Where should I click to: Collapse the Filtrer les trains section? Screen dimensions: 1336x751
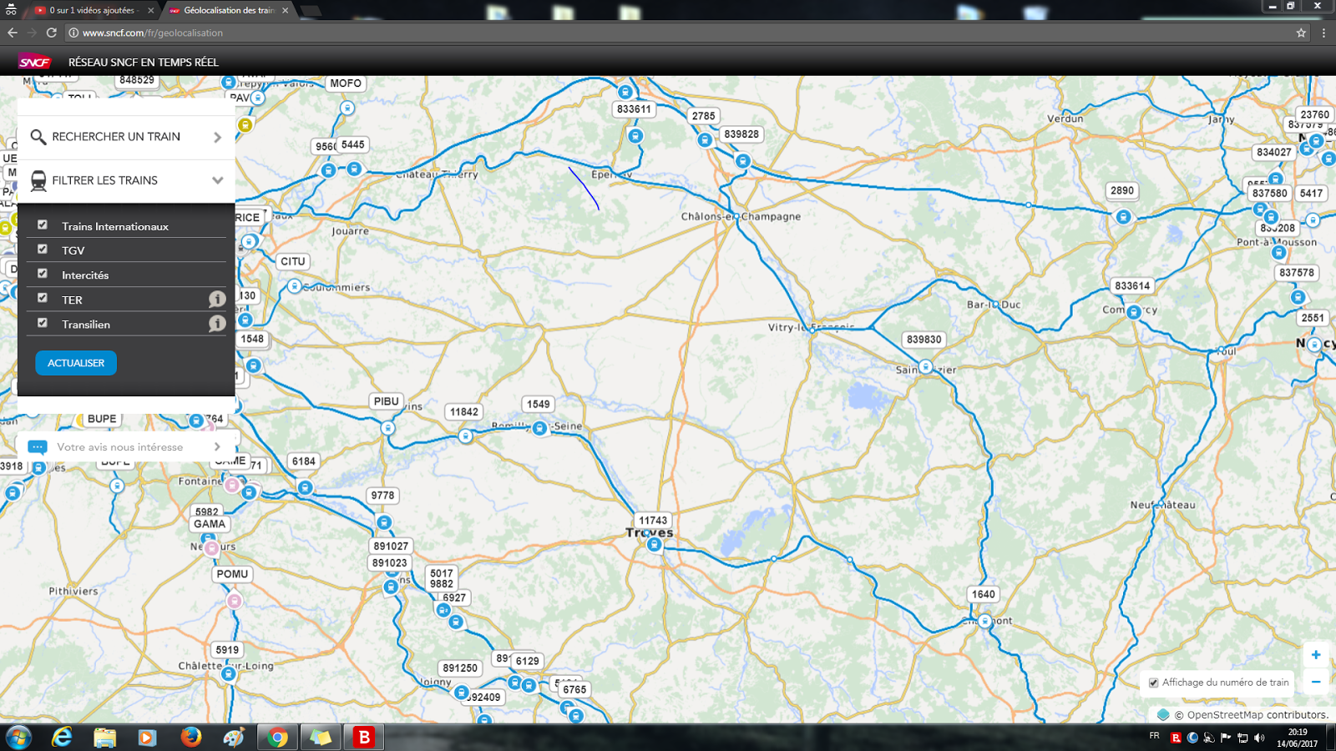click(x=218, y=180)
